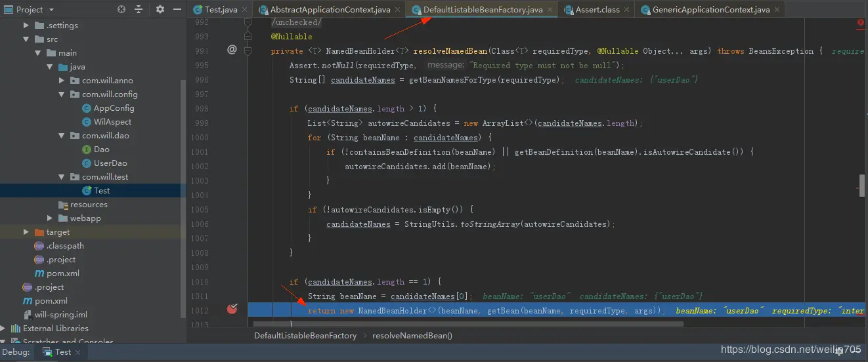Click the editor vertical scrollbar thumb
Viewport: 868px width, 362px height.
pos(862,186)
